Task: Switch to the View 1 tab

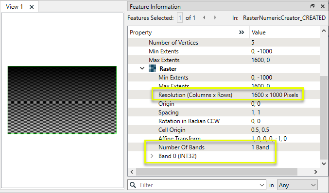Action: pyautogui.click(x=14, y=7)
